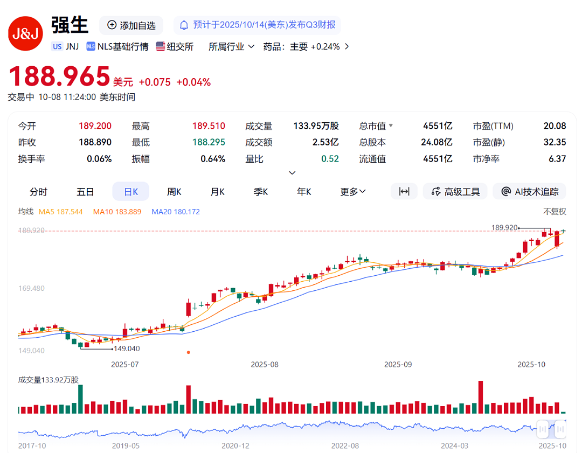The height and width of the screenshot is (453, 582).
Task: Click the J&J company logo
Action: point(26,33)
